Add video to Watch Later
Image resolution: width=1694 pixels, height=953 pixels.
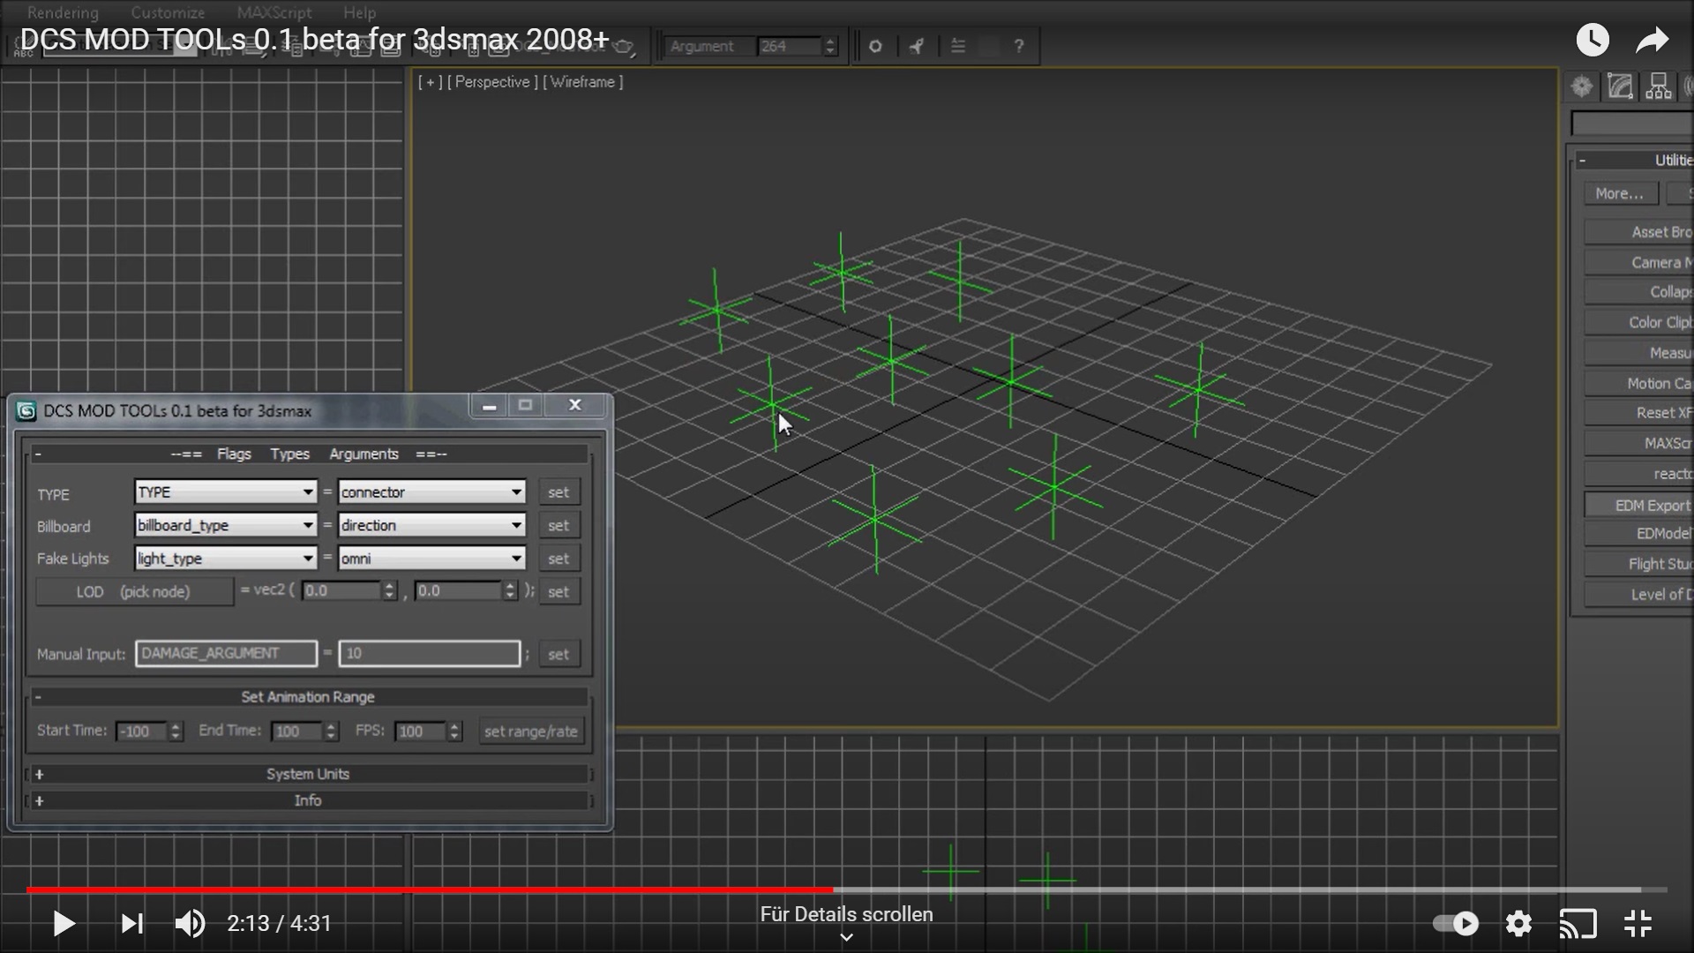[1593, 40]
